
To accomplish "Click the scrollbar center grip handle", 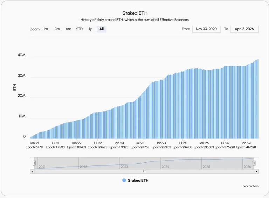I will pyautogui.click(x=144, y=171).
